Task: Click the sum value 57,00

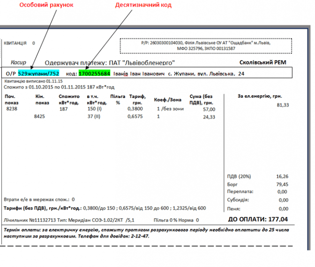Action: point(209,109)
